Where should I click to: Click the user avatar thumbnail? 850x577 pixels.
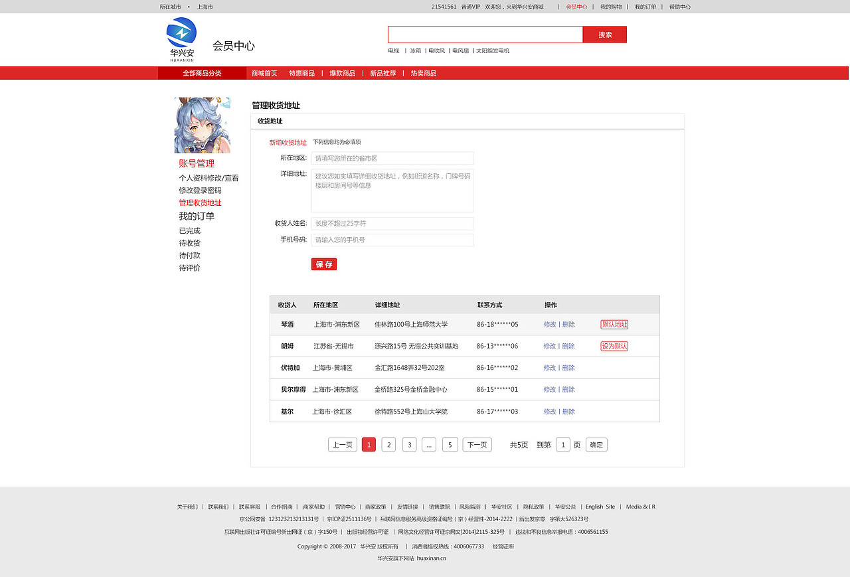pos(202,125)
